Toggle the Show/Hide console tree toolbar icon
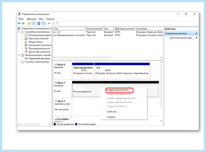This screenshot has height=152, width=206. [x=34, y=24]
